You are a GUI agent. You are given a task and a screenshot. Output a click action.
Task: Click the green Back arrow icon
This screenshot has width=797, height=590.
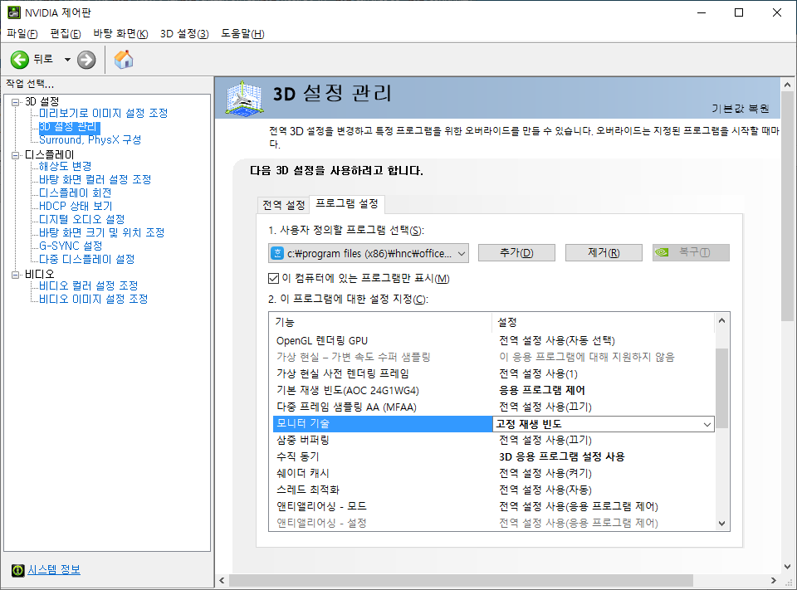pyautogui.click(x=20, y=60)
